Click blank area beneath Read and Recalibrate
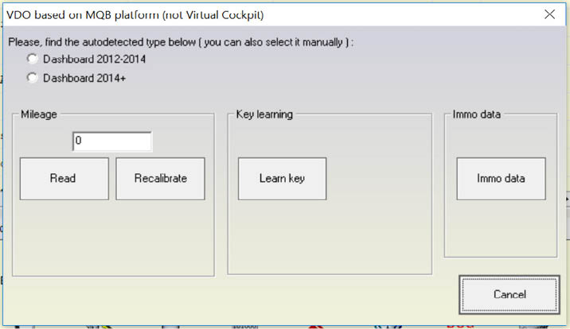 pos(113,238)
